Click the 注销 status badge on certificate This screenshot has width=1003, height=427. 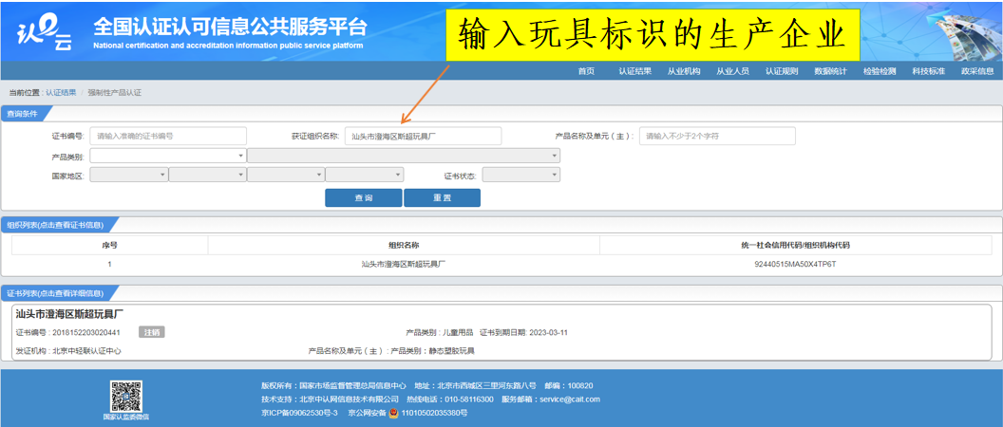(152, 332)
